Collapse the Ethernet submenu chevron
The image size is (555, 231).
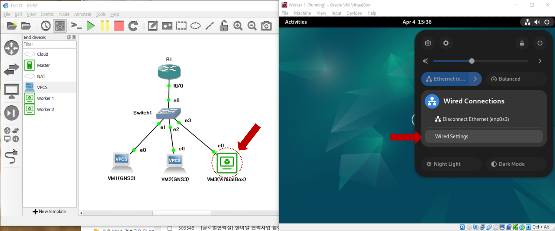click(475, 79)
